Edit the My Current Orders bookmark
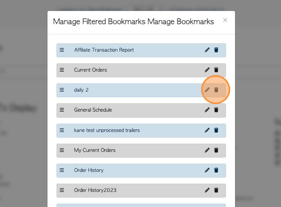Image resolution: width=281 pixels, height=207 pixels. pyautogui.click(x=207, y=150)
